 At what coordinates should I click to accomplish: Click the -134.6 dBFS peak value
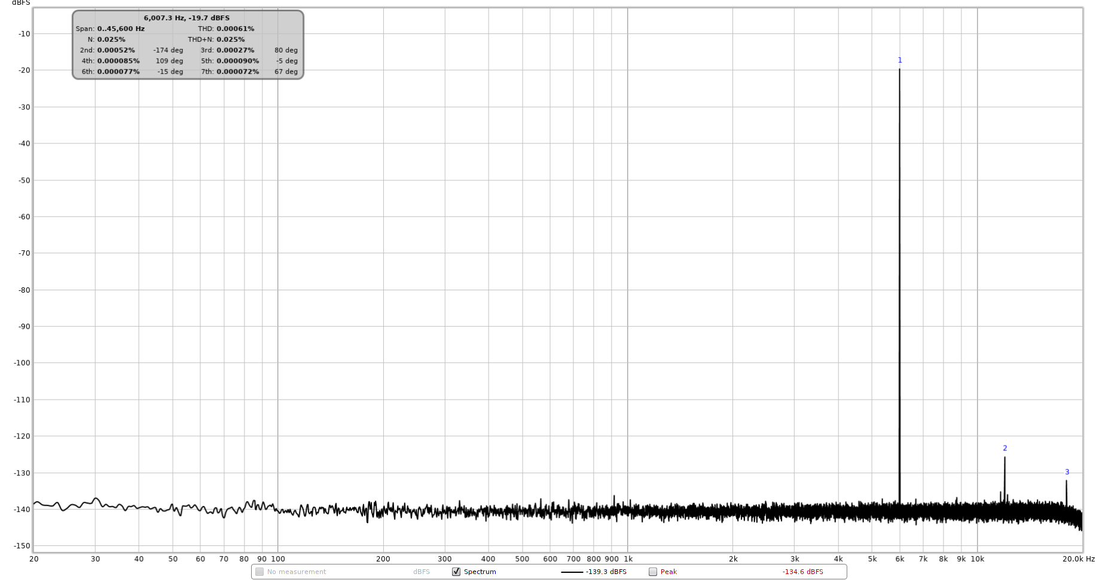point(803,572)
